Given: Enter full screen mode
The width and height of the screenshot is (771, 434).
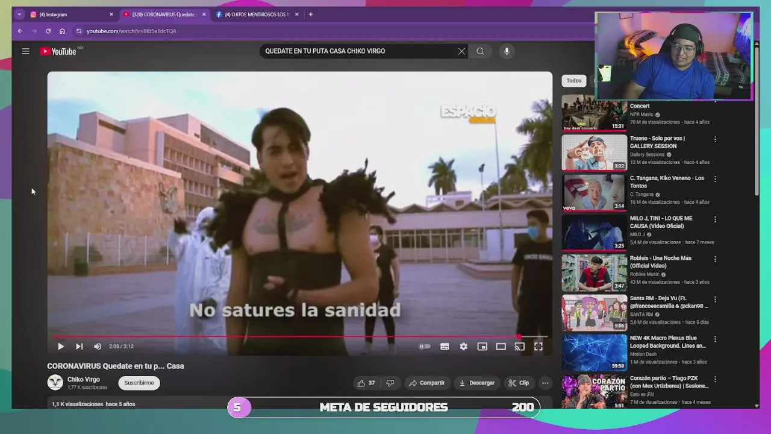Looking at the screenshot, I should pyautogui.click(x=538, y=347).
